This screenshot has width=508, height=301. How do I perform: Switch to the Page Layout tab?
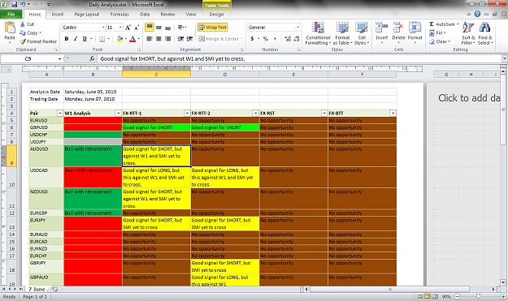point(87,15)
